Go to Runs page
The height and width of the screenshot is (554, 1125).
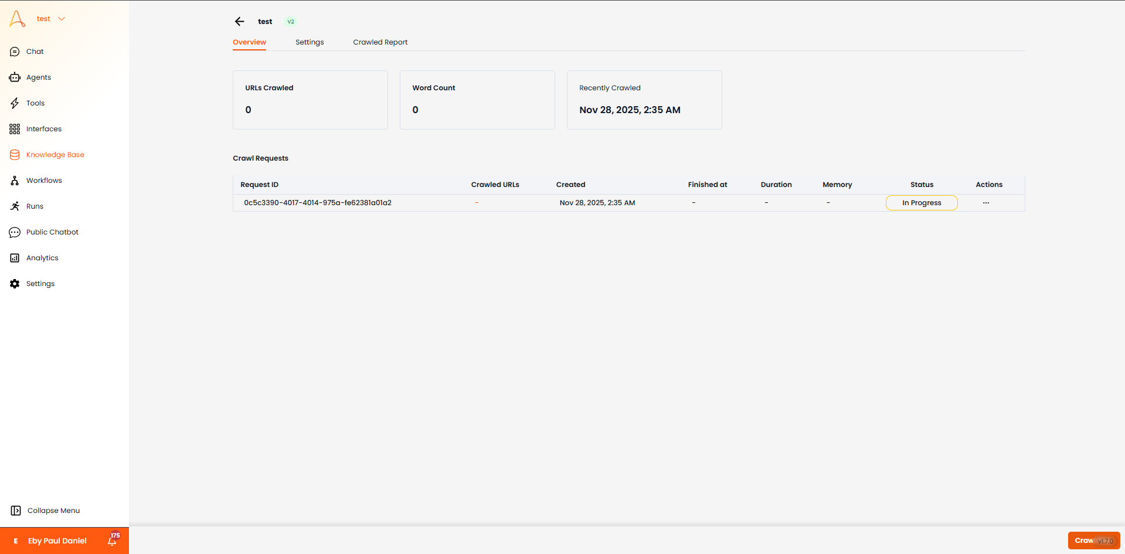pos(35,206)
